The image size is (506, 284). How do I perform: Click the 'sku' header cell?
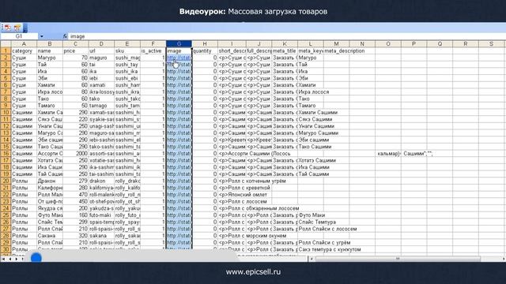(x=127, y=50)
